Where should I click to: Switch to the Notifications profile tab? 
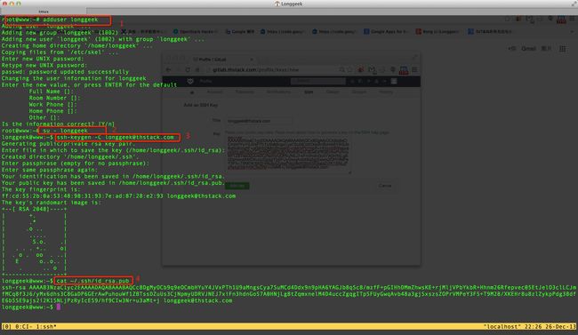(278, 92)
